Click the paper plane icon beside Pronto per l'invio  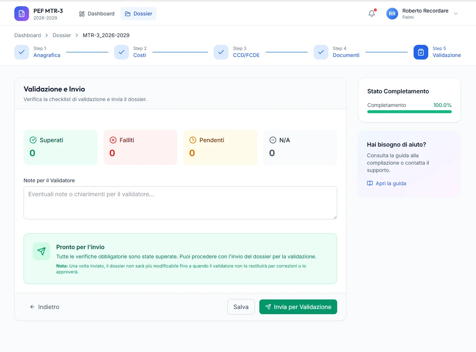pyautogui.click(x=42, y=251)
